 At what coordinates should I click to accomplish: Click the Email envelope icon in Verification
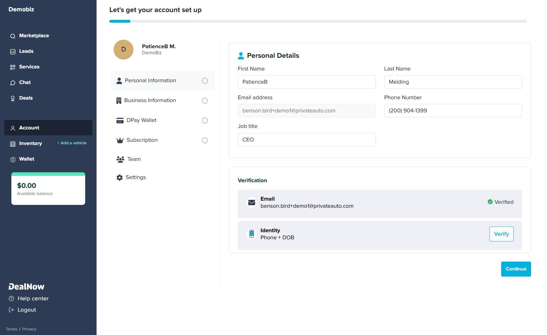tap(252, 202)
